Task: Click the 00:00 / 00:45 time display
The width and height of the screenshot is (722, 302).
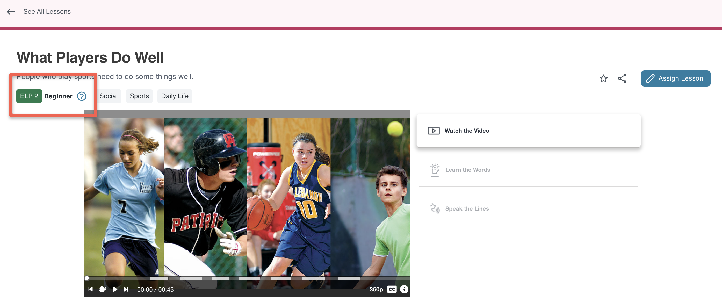Action: pos(155,289)
